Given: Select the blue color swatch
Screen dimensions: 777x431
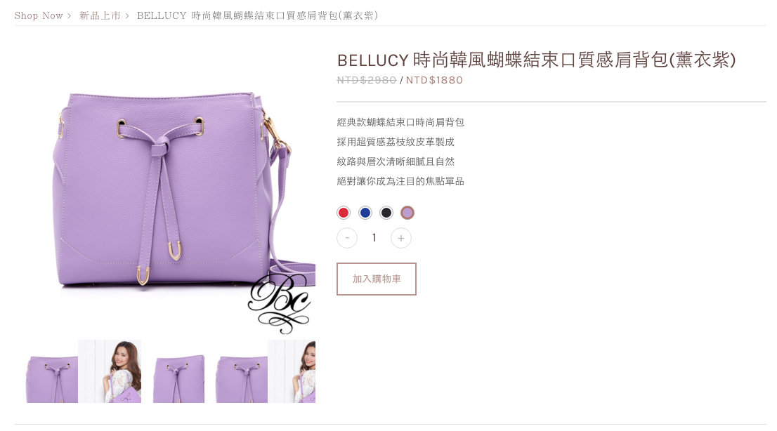Looking at the screenshot, I should pos(365,213).
